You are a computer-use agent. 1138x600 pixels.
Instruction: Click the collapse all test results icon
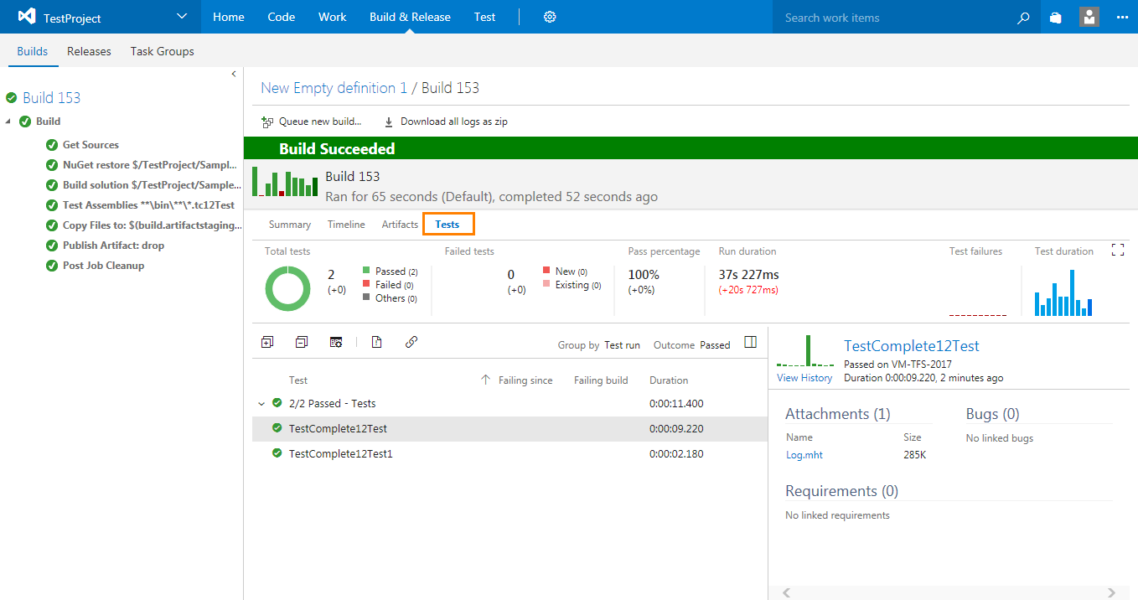pos(302,342)
